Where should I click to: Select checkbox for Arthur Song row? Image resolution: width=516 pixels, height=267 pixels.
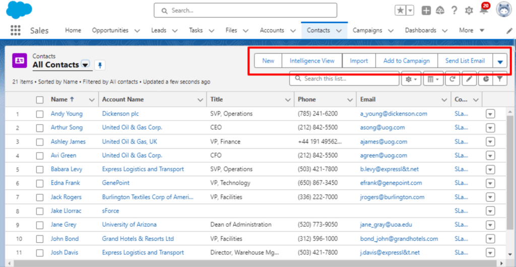coord(40,128)
